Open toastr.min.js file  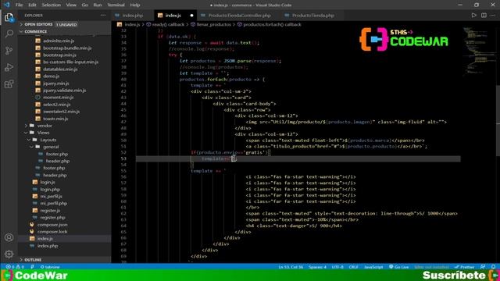point(55,119)
